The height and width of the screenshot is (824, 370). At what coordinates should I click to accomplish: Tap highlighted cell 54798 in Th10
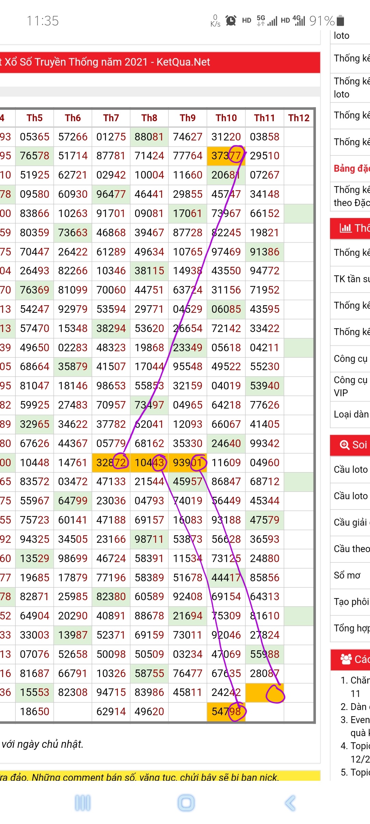(226, 711)
